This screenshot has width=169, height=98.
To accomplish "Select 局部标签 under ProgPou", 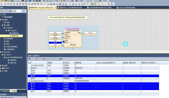I will pyautogui.click(x=15, y=33).
